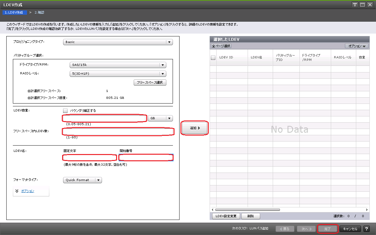The width and height of the screenshot is (376, 235).
Task: Click the pin window icon in title bar
Action: coord(355,5)
